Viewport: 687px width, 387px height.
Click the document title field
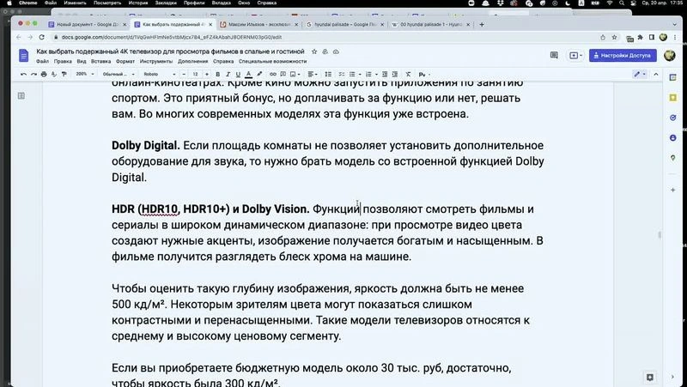click(x=170, y=51)
